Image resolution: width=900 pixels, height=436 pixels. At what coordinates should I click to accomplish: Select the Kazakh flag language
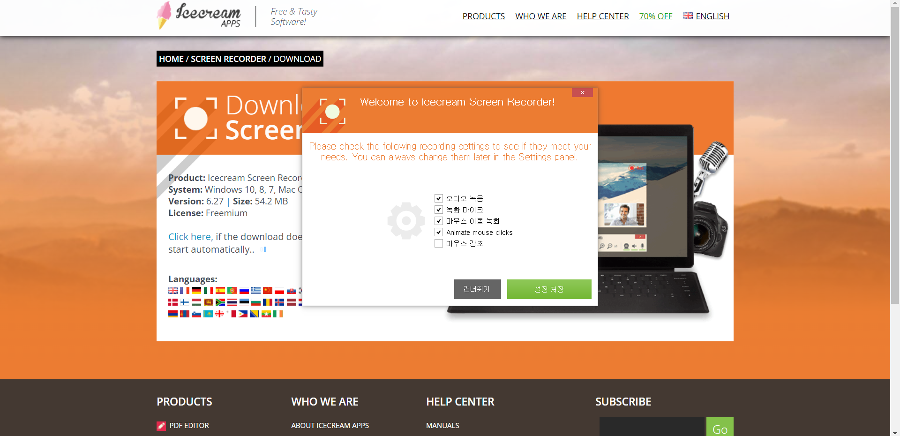point(208,314)
